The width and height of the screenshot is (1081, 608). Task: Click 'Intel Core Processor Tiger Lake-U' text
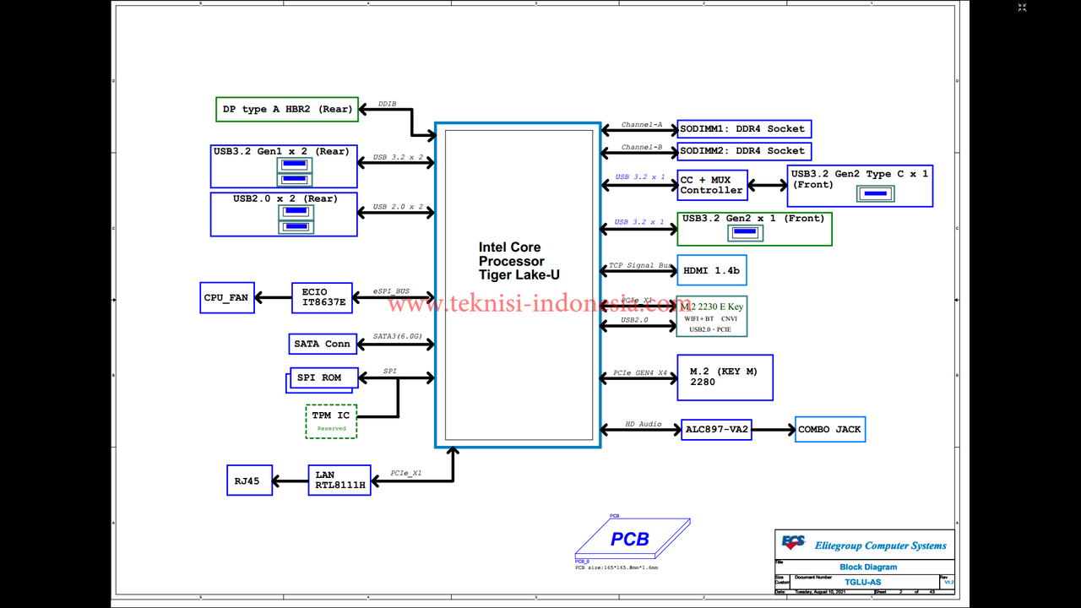coord(519,261)
